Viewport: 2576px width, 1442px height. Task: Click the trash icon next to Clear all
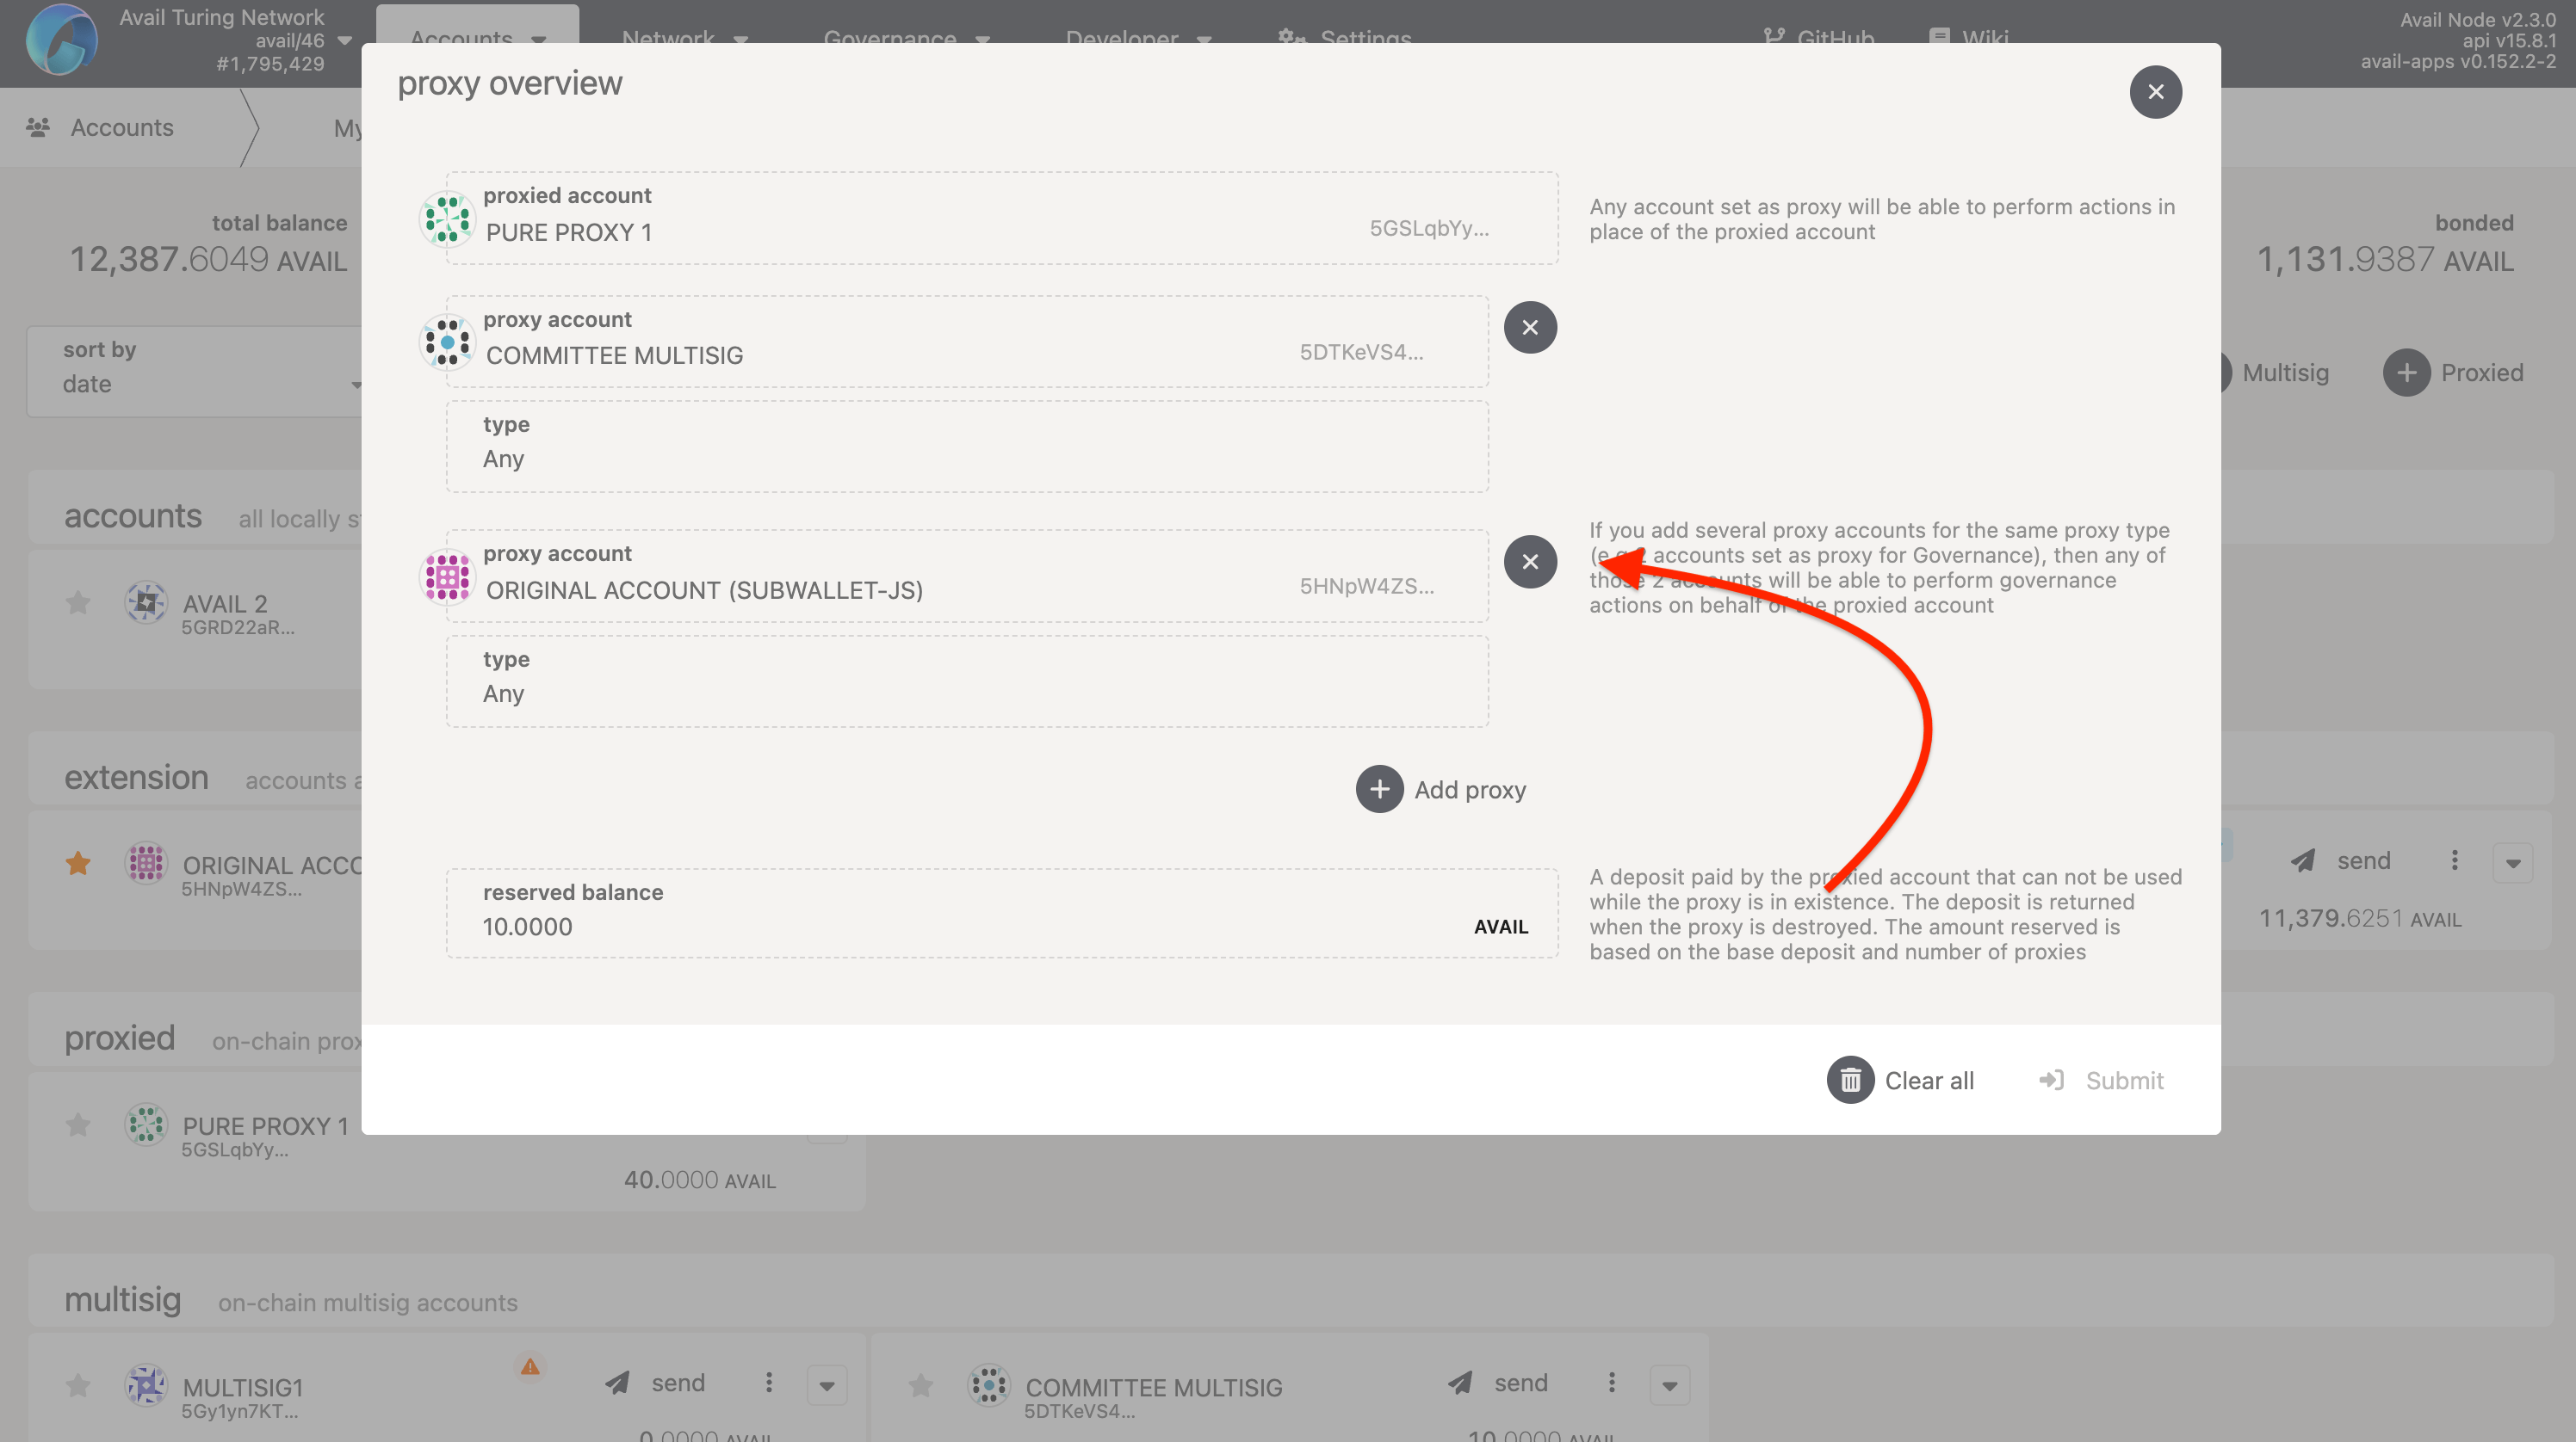click(1850, 1081)
